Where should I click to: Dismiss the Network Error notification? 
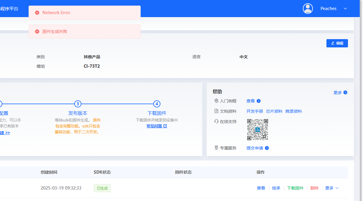pos(37,12)
